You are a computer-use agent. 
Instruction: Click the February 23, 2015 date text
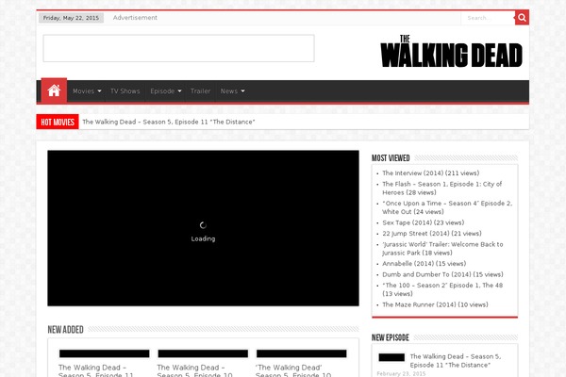pyautogui.click(x=401, y=374)
